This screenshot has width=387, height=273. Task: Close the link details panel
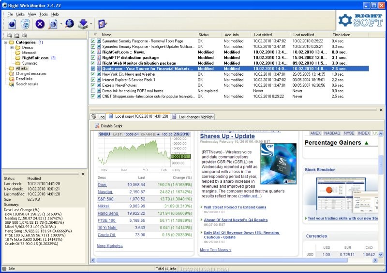click(x=83, y=174)
